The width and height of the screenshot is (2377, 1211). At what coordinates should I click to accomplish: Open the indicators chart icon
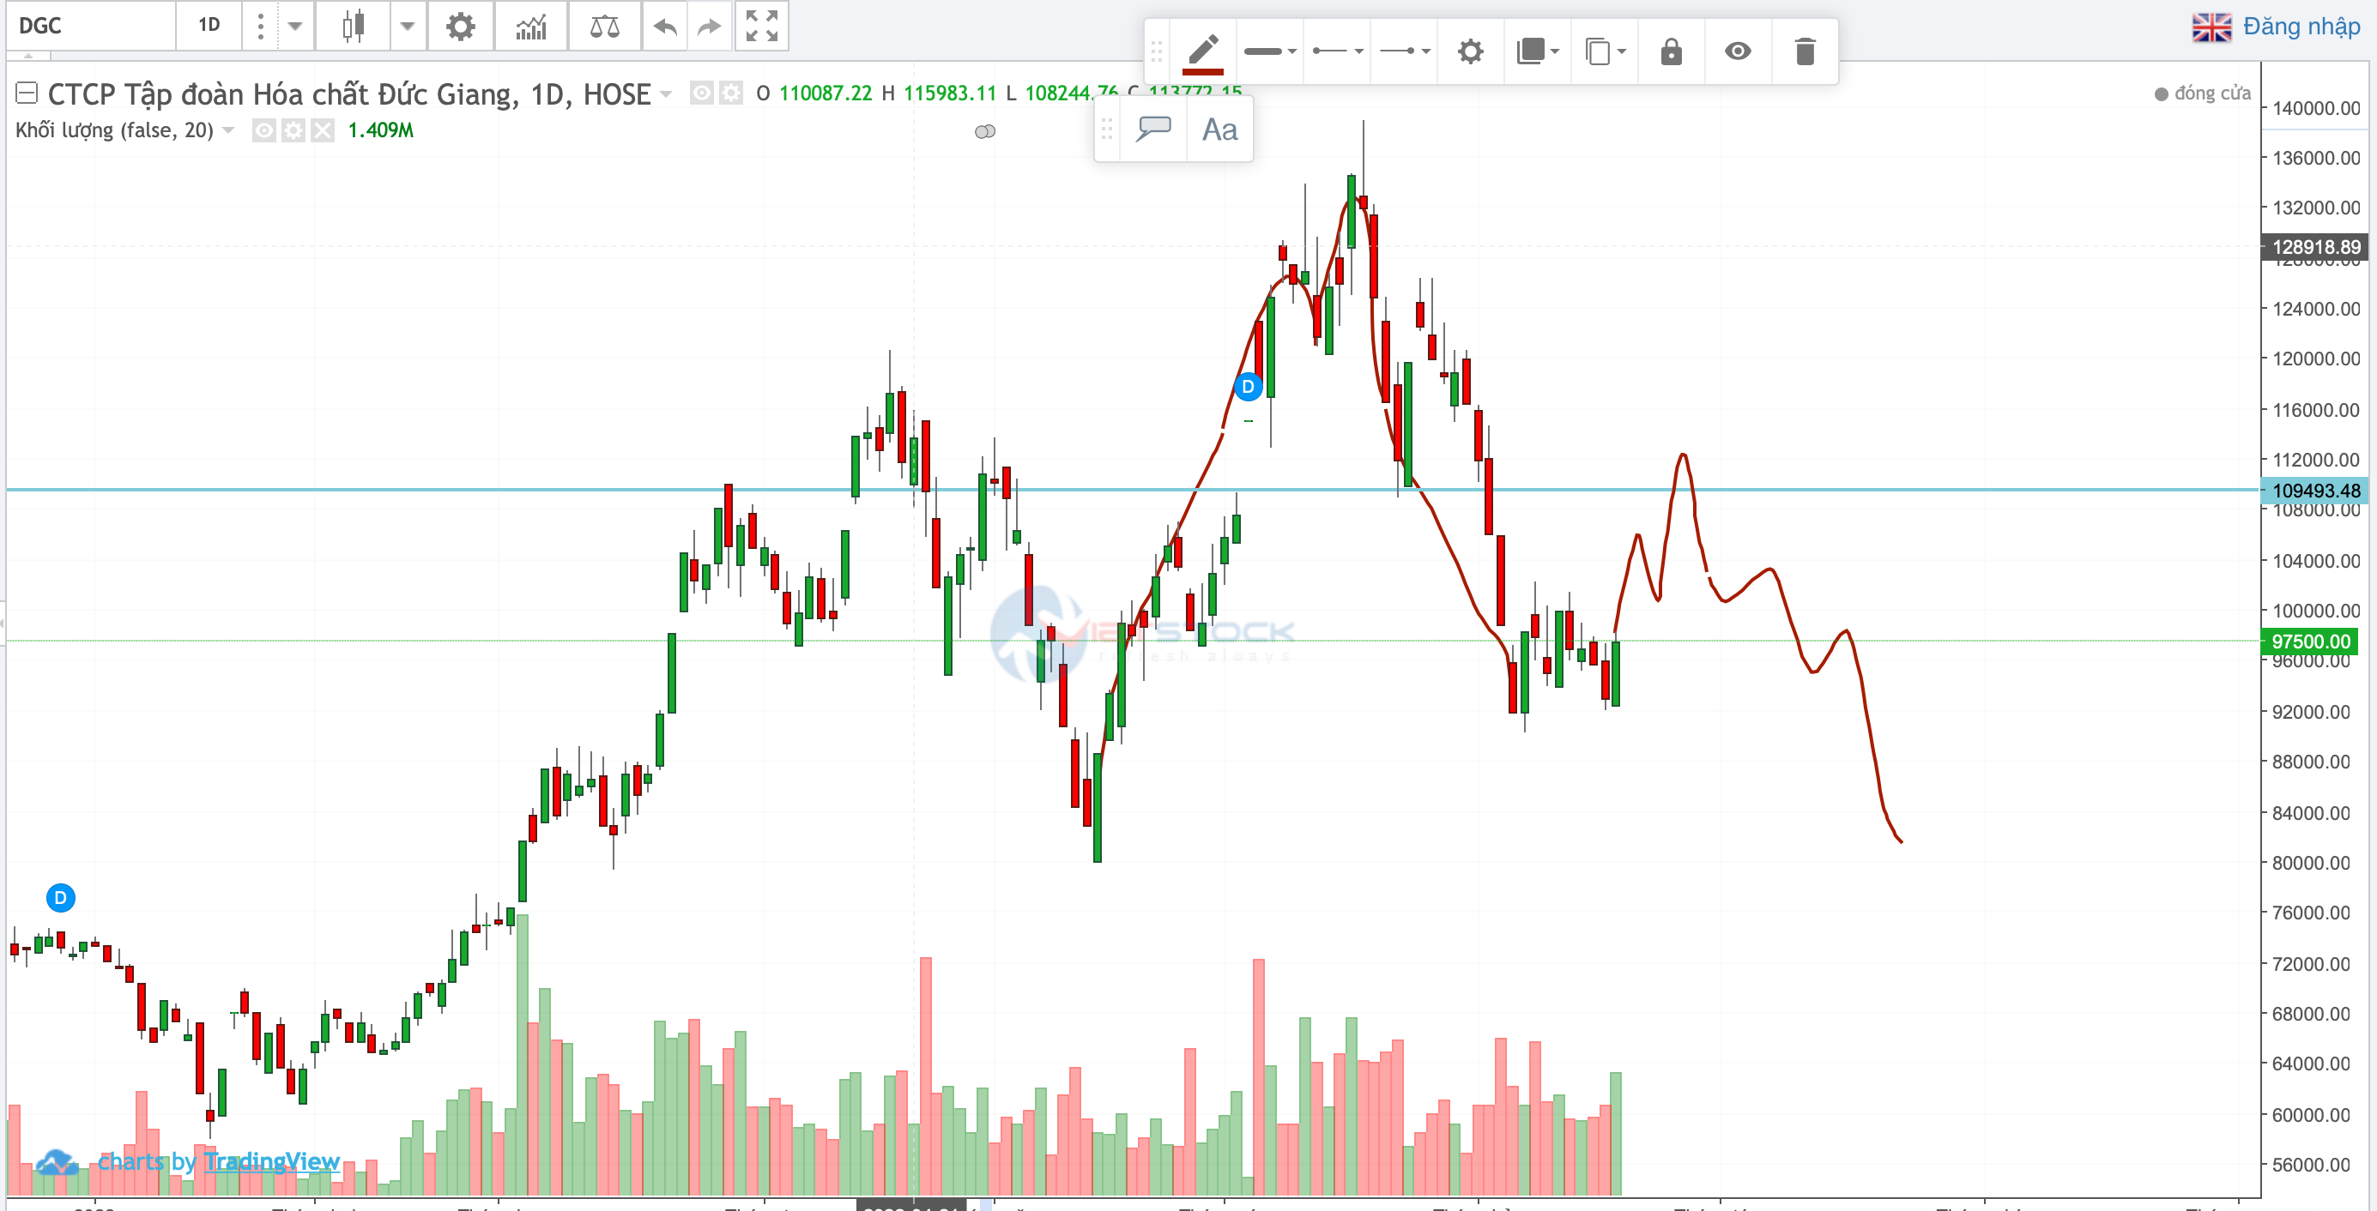point(530,25)
